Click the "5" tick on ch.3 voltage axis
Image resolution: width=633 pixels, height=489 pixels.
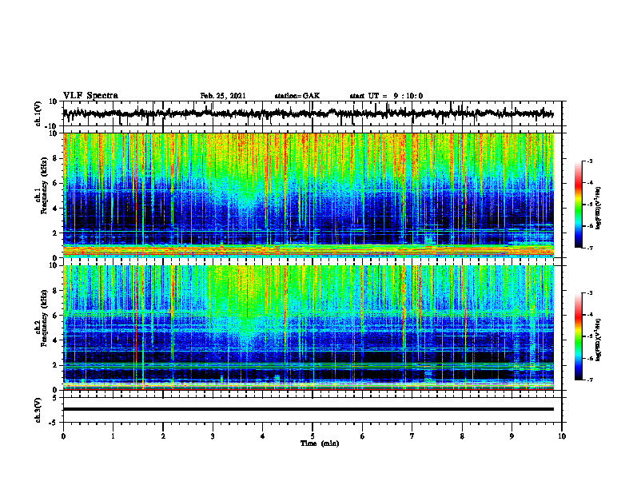pos(55,398)
